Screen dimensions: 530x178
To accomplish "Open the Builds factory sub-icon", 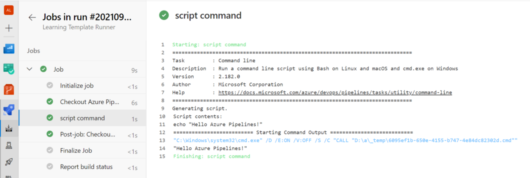I will 9,128.
